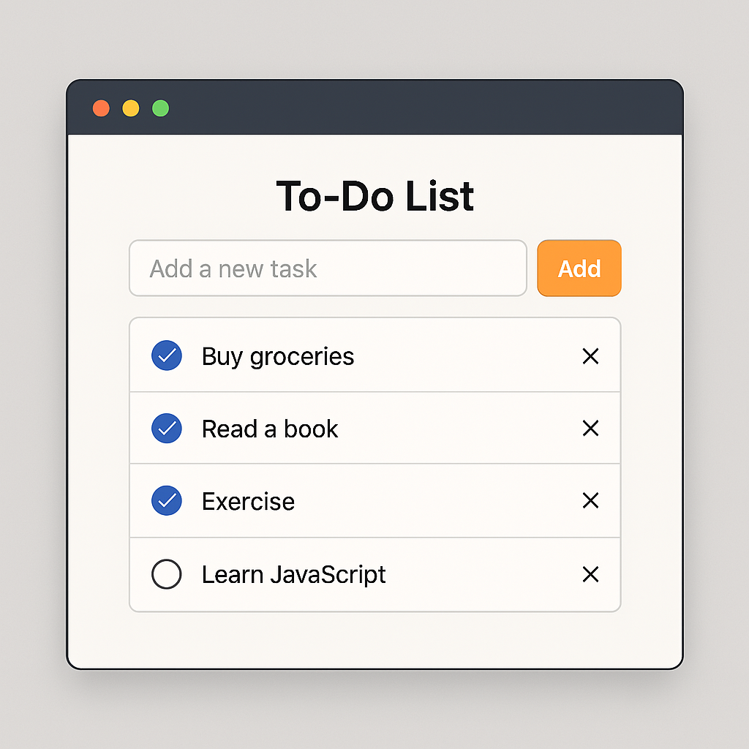Image resolution: width=749 pixels, height=749 pixels.
Task: Maximize the window with green button
Action: (x=160, y=108)
